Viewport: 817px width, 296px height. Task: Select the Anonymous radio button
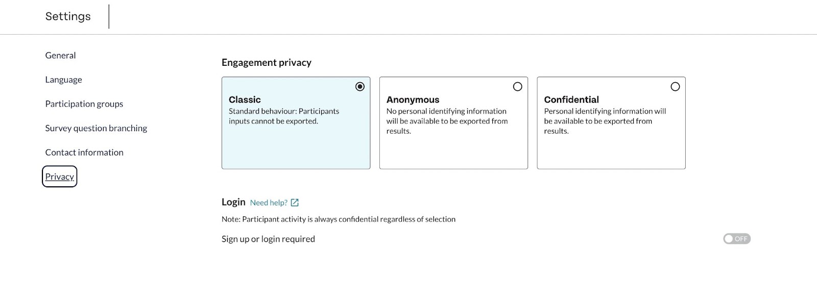pos(517,87)
